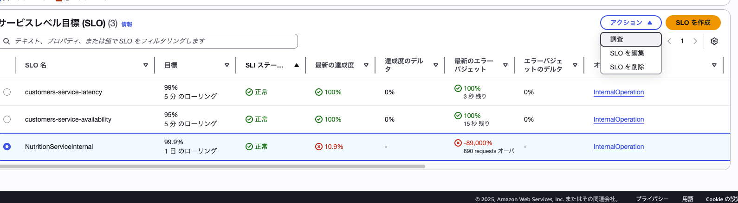This screenshot has width=738, height=203.
Task: Open the table settings gear icon
Action: pos(714,41)
